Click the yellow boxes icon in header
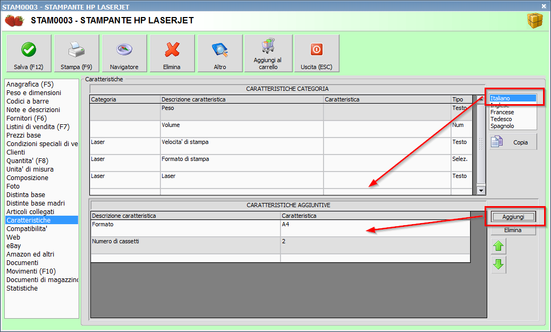This screenshot has height=332, width=551. pos(535,21)
